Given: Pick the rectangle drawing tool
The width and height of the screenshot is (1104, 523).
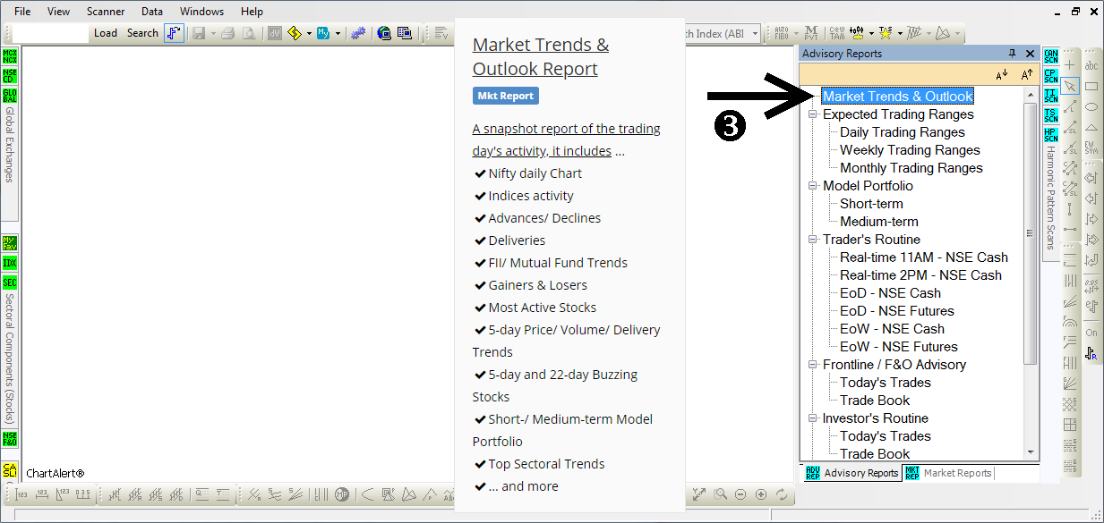Looking at the screenshot, I should tap(1091, 86).
